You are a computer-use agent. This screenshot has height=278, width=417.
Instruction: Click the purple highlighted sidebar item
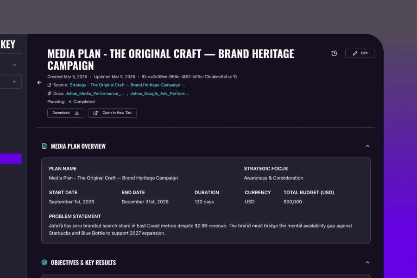click(9, 158)
